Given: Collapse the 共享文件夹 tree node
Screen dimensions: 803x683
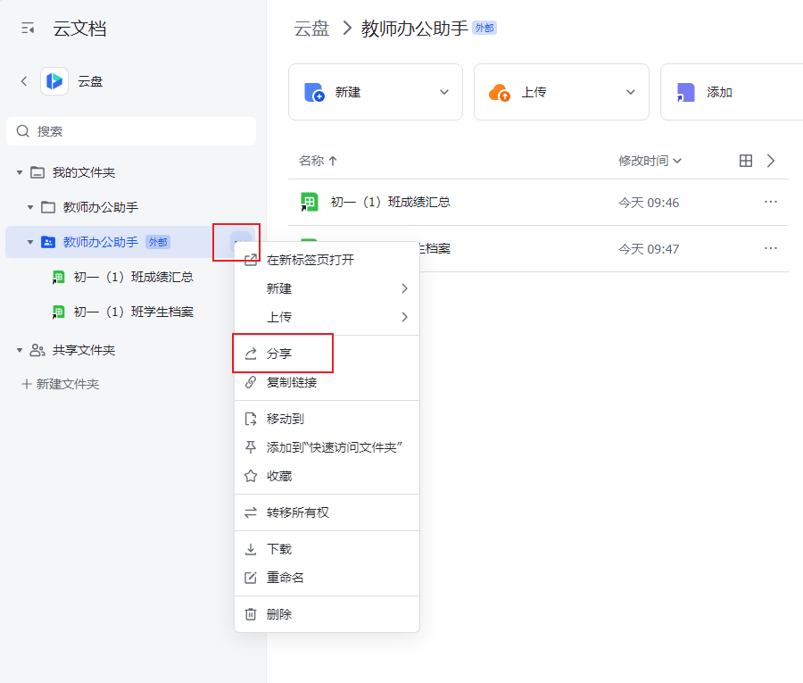Looking at the screenshot, I should pyautogui.click(x=20, y=351).
